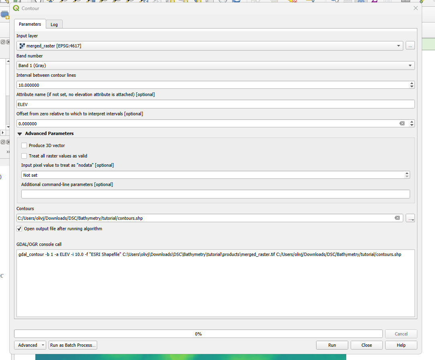This screenshot has height=360, width=435.
Task: Click the ELEV attribute name field
Action: coord(216,104)
